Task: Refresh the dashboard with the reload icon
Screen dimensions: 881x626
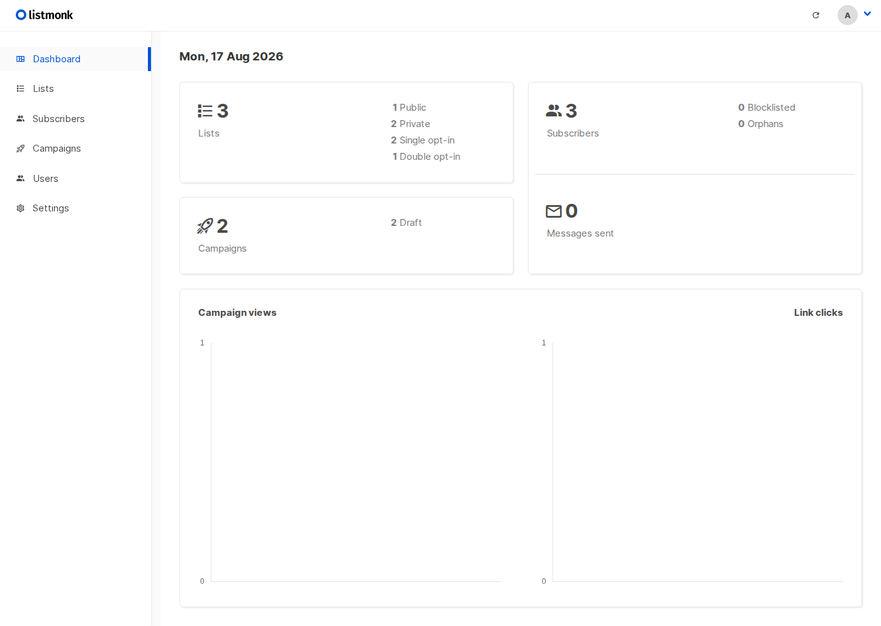Action: point(816,15)
